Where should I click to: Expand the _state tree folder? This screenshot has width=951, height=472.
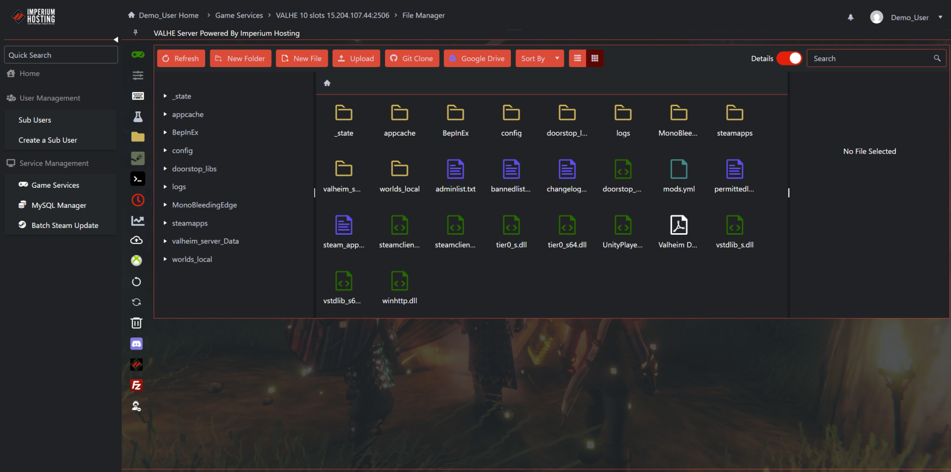click(x=165, y=96)
